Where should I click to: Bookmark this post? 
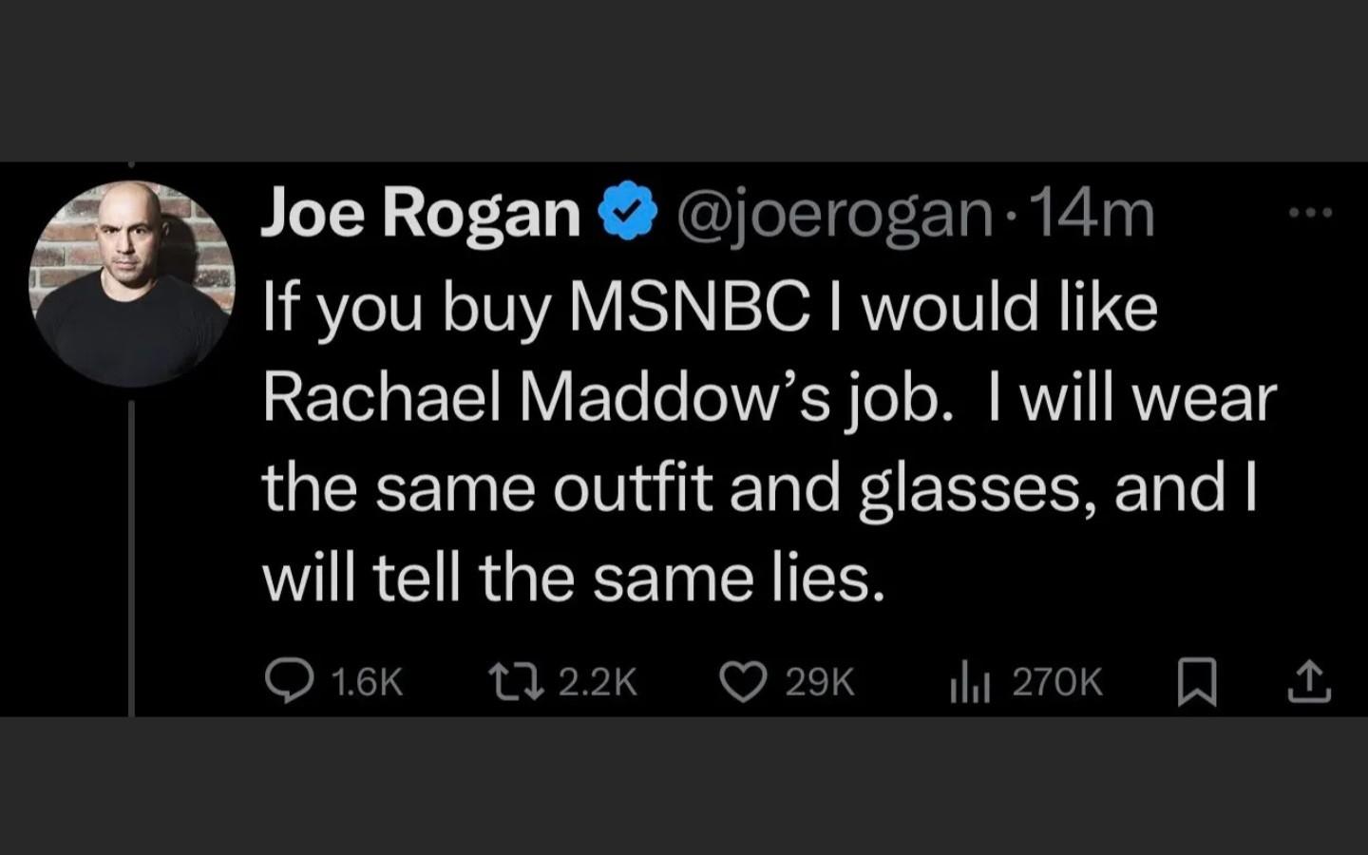pos(1197,682)
